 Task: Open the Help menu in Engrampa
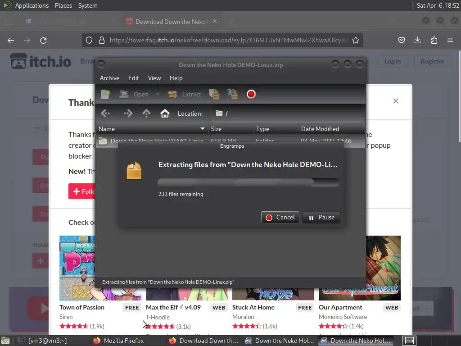[176, 78]
